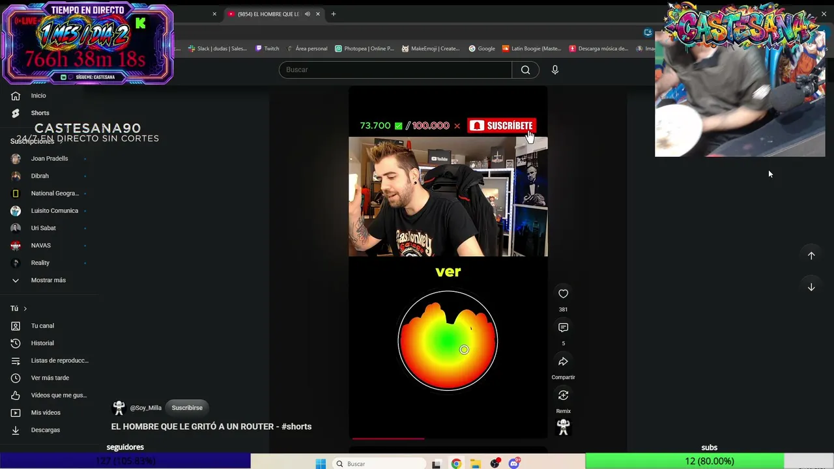Viewport: 834px width, 469px height.
Task: Open the MakeEmoji bookmark
Action: tap(431, 48)
